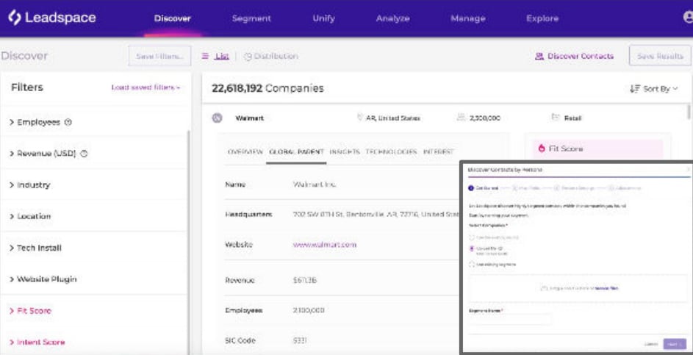Open the Unify menu
The image size is (693, 355).
[324, 18]
